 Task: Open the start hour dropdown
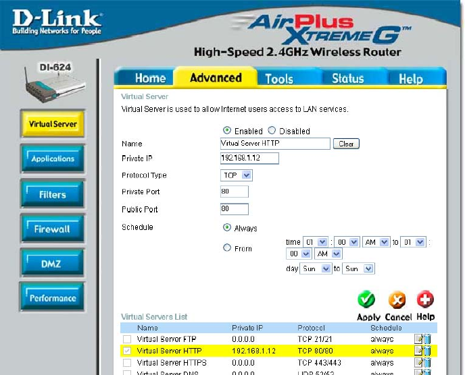(316, 242)
